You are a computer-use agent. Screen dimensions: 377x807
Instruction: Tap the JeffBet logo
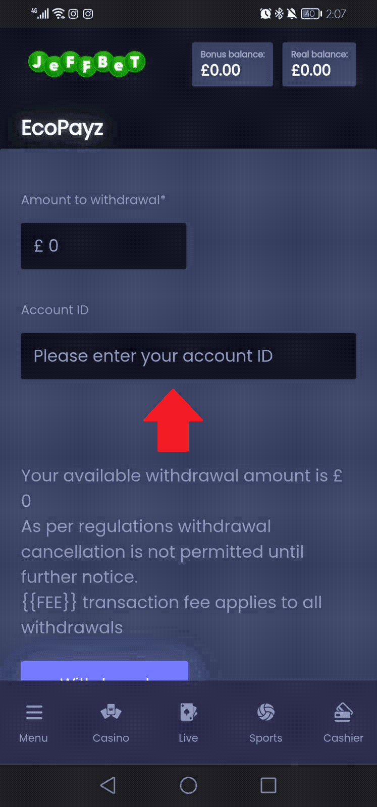[x=87, y=64]
